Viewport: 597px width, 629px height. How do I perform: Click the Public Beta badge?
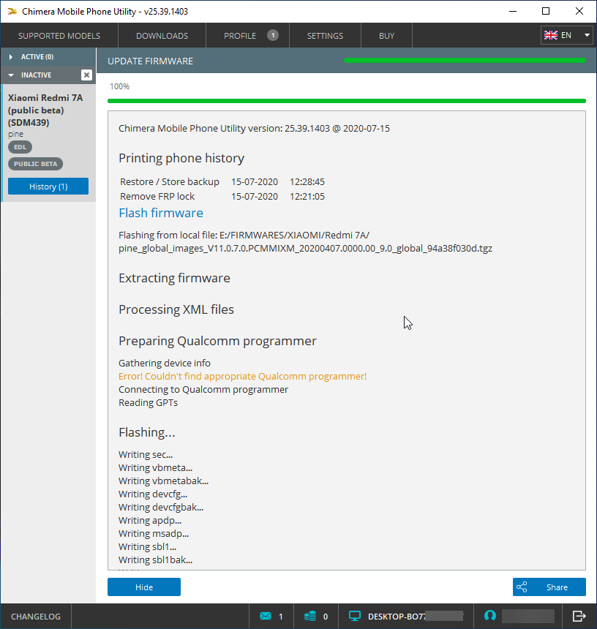coord(35,164)
